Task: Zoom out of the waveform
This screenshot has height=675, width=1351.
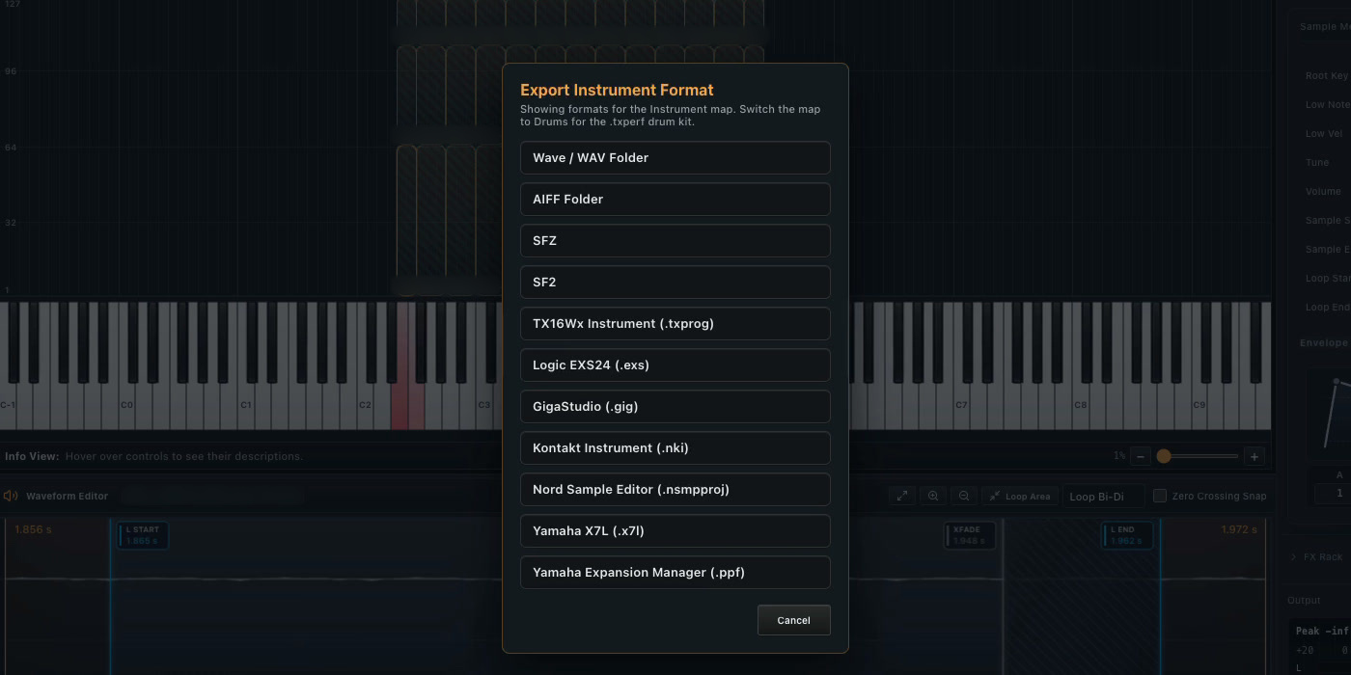Action: [x=964, y=496]
